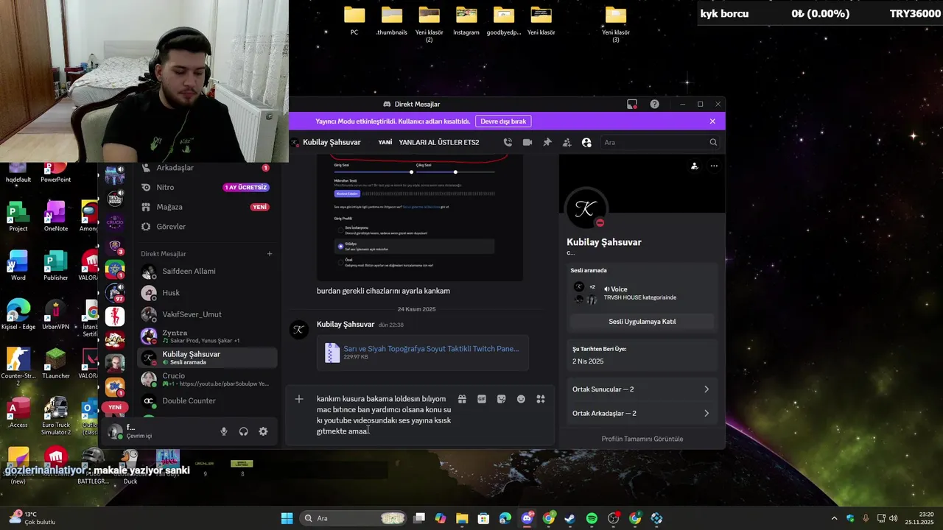Open the red dancer server icon
Viewport: 943px width, 530px height.
(x=114, y=317)
